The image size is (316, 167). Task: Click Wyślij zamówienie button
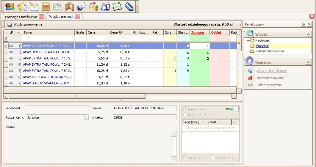(25, 24)
